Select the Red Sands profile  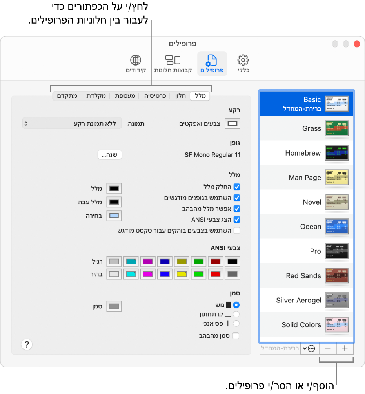pos(307,276)
